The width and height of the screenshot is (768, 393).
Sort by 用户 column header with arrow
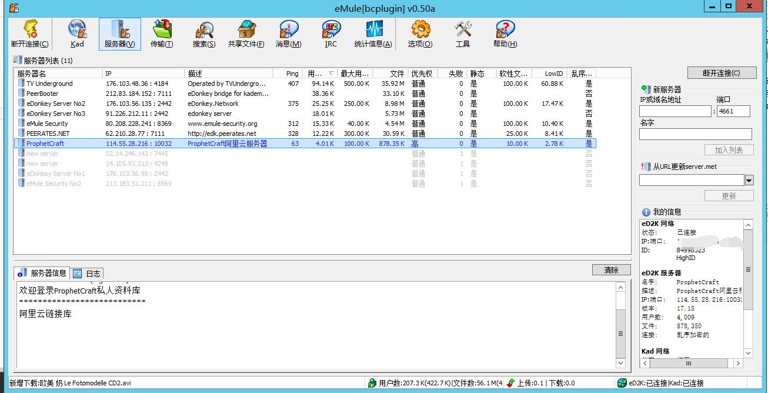point(319,74)
